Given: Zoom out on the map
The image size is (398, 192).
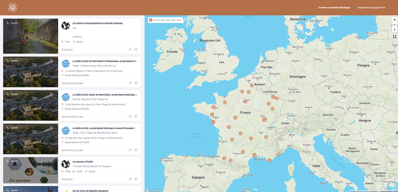Looking at the screenshot, I should 394,25.
